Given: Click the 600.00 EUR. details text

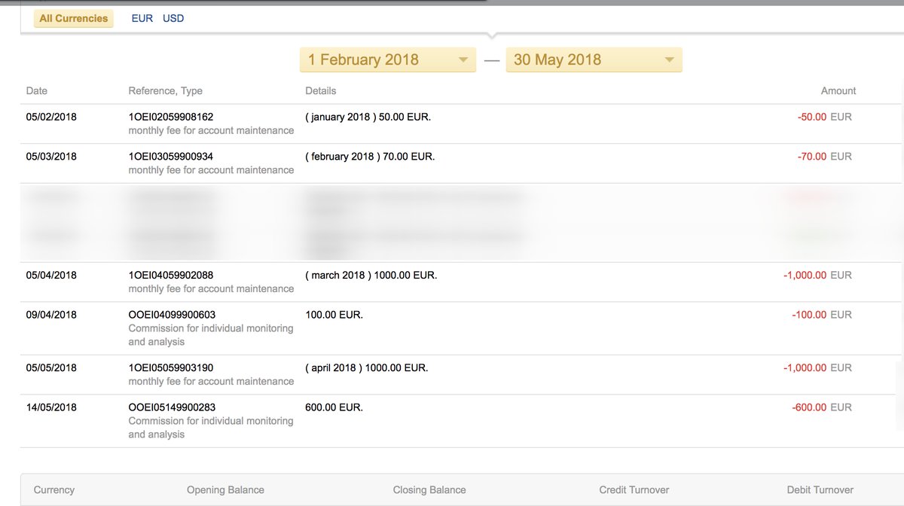Looking at the screenshot, I should [334, 407].
